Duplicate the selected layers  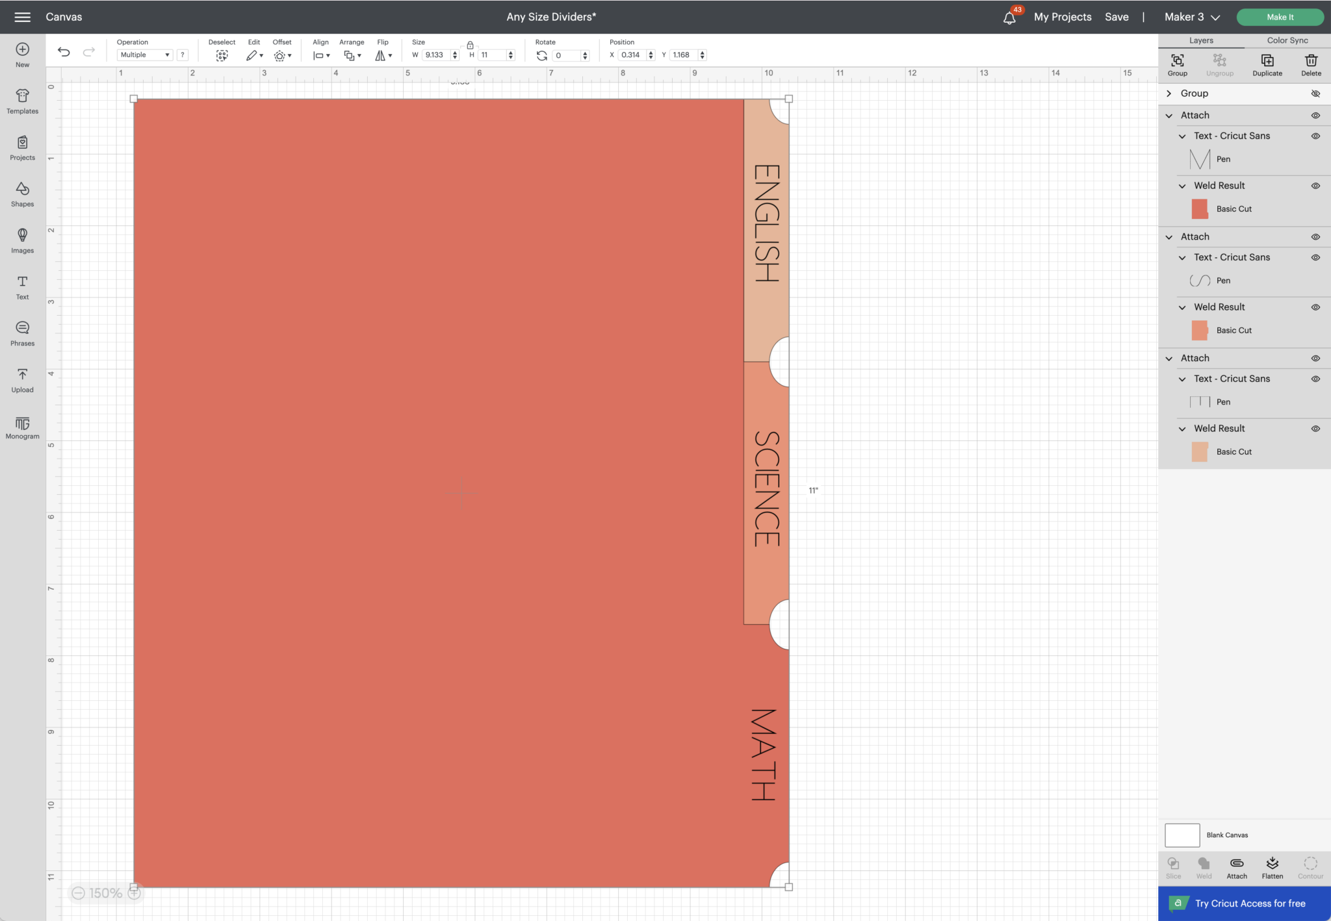(1267, 63)
